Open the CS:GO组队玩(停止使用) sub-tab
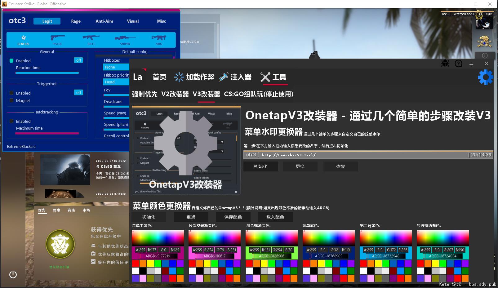The image size is (498, 288). coord(259,94)
